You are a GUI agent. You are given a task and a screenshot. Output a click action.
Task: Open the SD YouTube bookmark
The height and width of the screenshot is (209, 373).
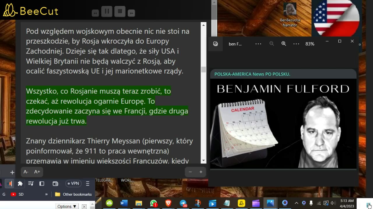point(17,194)
